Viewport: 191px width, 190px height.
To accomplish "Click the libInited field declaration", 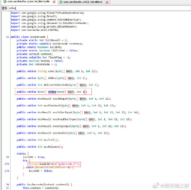I will 47,50.
